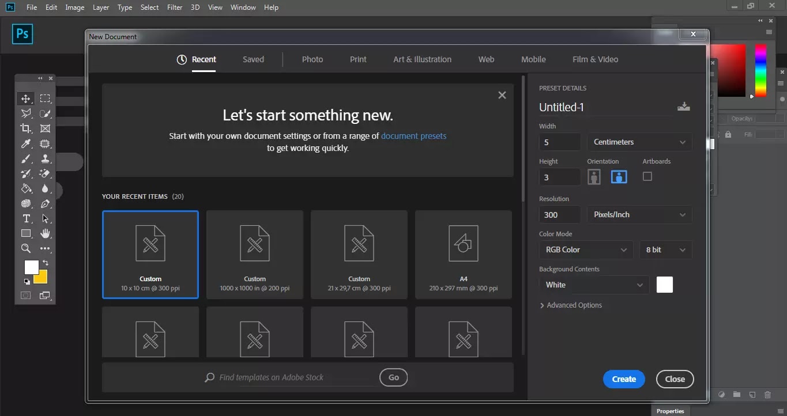This screenshot has height=416, width=787.
Task: Create a new group folder in Layers panel
Action: pyautogui.click(x=737, y=395)
